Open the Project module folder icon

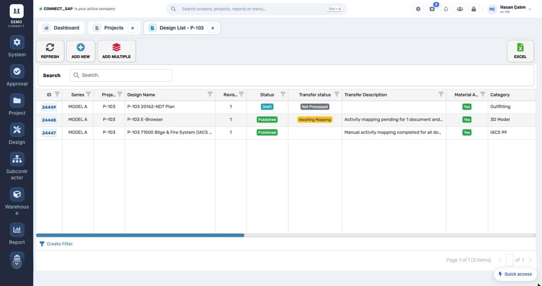(x=17, y=101)
